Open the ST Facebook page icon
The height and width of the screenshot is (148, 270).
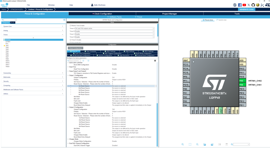pyautogui.click(x=239, y=5)
